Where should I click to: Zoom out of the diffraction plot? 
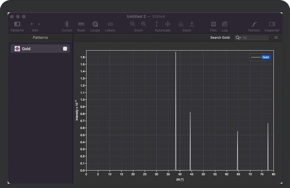pyautogui.click(x=133, y=24)
